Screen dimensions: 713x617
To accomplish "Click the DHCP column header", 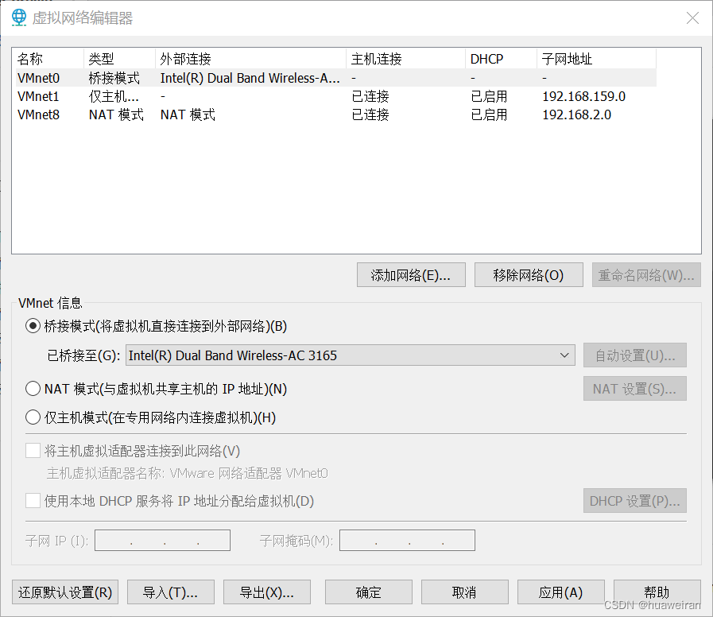I will (501, 59).
